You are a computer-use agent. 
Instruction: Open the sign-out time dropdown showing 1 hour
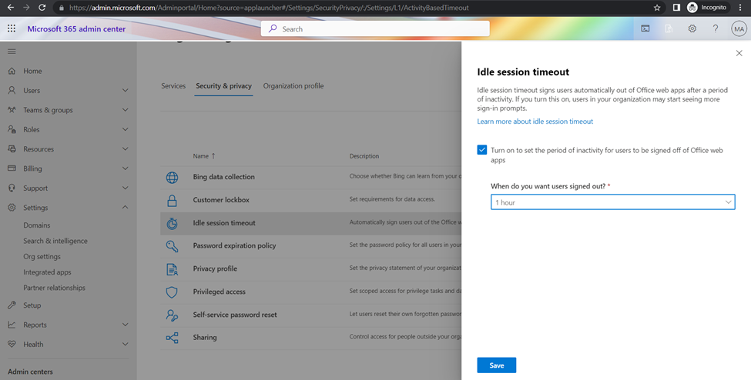(612, 202)
